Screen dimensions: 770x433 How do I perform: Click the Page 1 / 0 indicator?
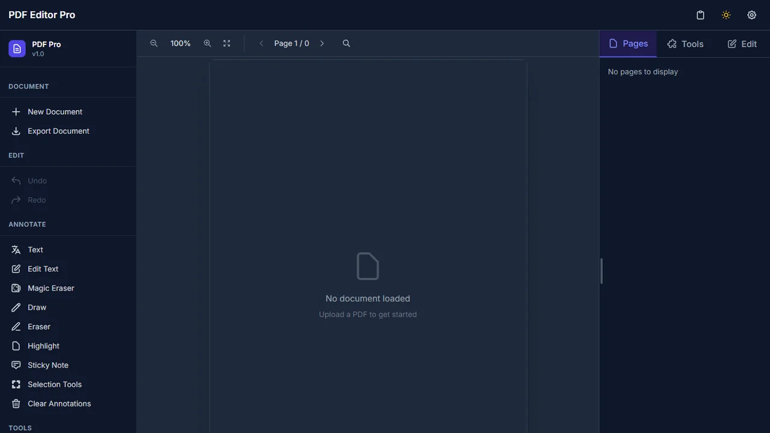coord(292,43)
